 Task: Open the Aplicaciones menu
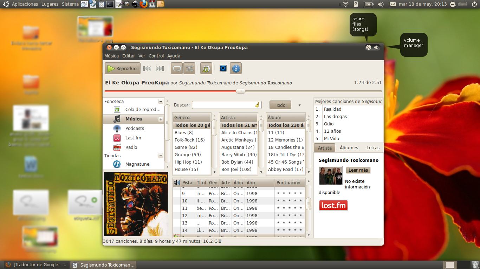(25, 4)
